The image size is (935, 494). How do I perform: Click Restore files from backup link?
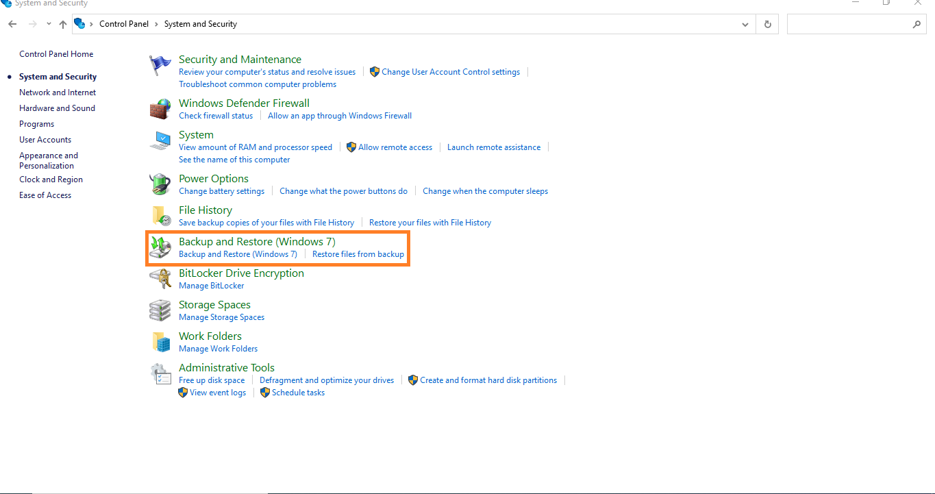click(x=358, y=254)
